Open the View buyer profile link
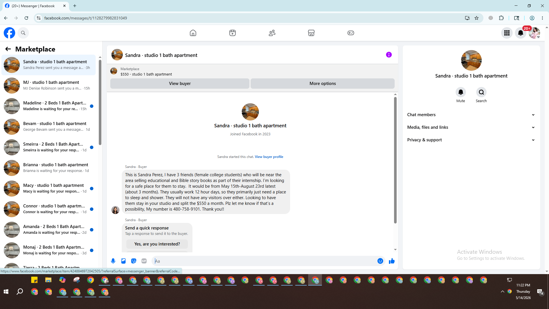Viewport: 549px width, 309px height. click(269, 157)
